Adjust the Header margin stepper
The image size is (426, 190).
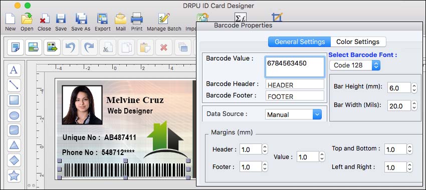265,149
